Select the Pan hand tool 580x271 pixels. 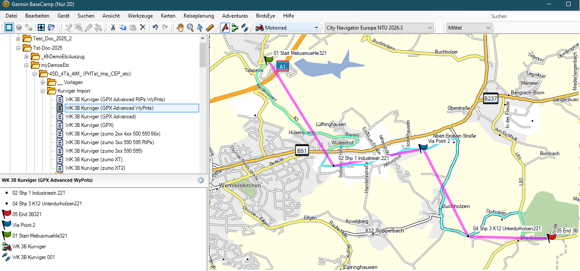point(181,27)
